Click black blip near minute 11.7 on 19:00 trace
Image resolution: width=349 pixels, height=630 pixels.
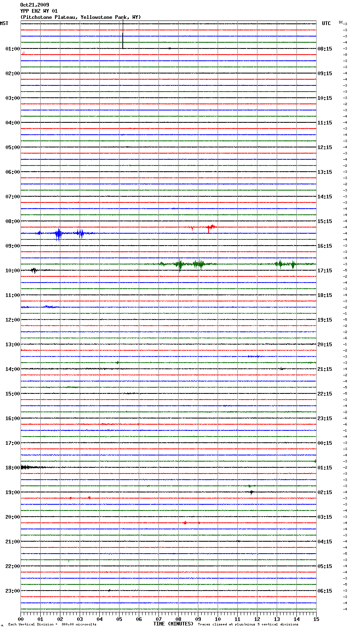[x=252, y=492]
